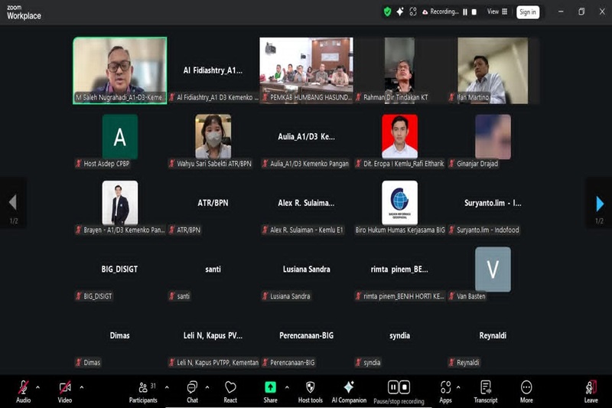The width and height of the screenshot is (612, 408).
Task: Expand video options caret
Action: tap(81, 387)
